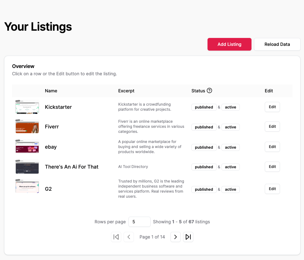The height and width of the screenshot is (260, 304).
Task: Click the Reload Data button
Action: [277, 44]
